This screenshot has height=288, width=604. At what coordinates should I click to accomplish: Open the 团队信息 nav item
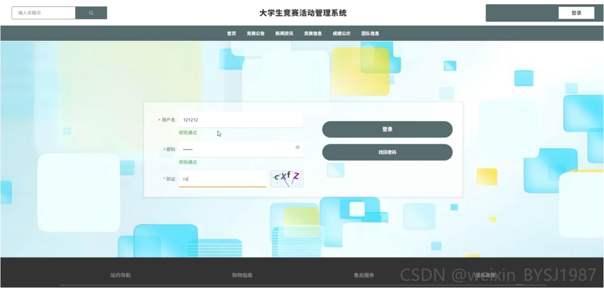point(370,33)
